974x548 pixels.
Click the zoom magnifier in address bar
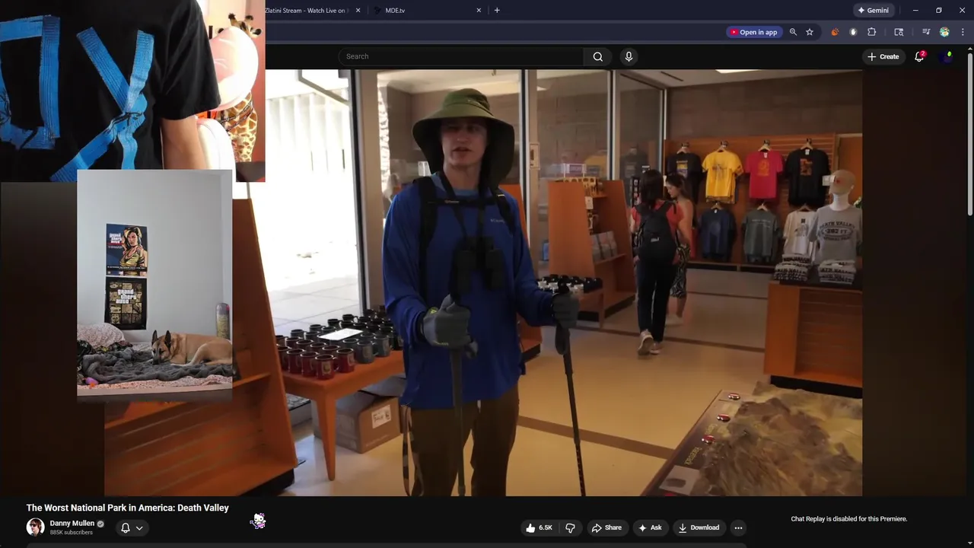pyautogui.click(x=793, y=32)
